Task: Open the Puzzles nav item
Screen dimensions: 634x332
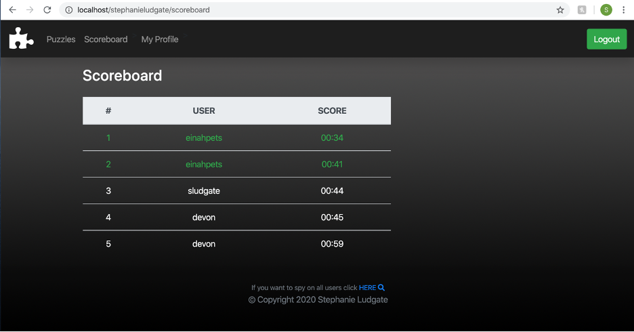Action: [x=61, y=39]
